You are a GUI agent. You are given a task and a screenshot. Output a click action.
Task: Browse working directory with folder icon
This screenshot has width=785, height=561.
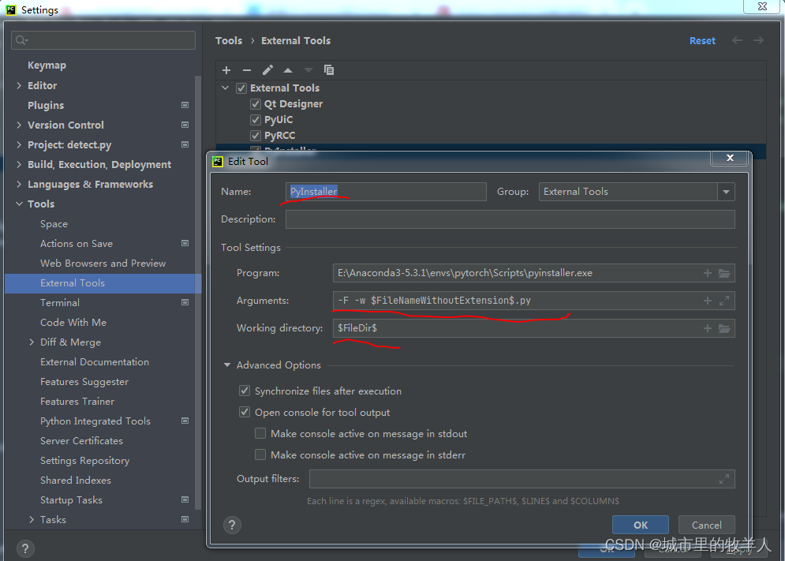click(724, 328)
